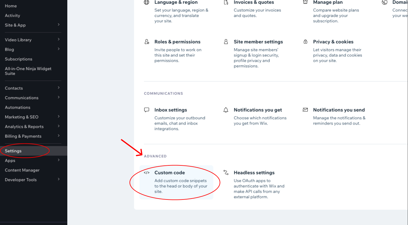Click the Privacy & cookies lock icon
This screenshot has width=408, height=225.
click(305, 42)
